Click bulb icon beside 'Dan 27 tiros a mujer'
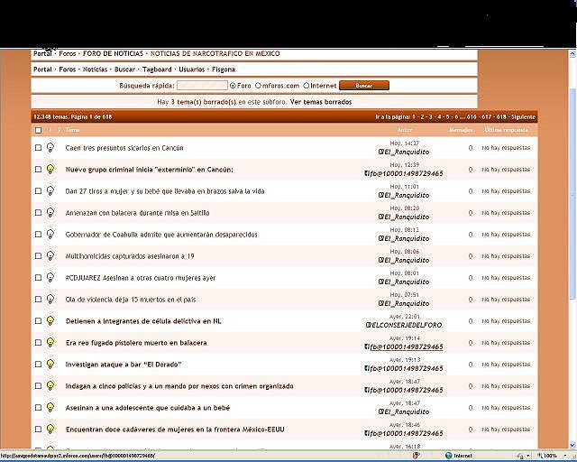 tap(50, 190)
